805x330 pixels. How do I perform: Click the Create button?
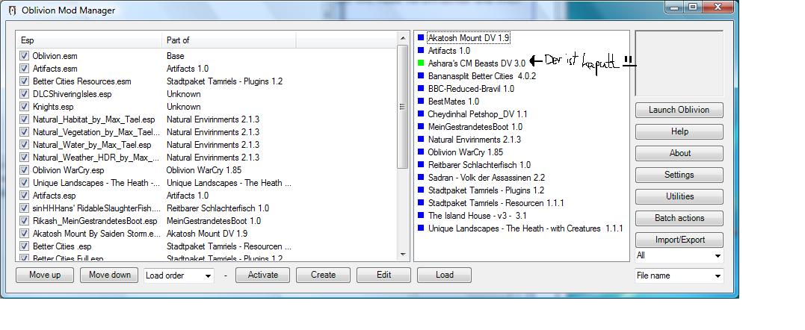[323, 275]
